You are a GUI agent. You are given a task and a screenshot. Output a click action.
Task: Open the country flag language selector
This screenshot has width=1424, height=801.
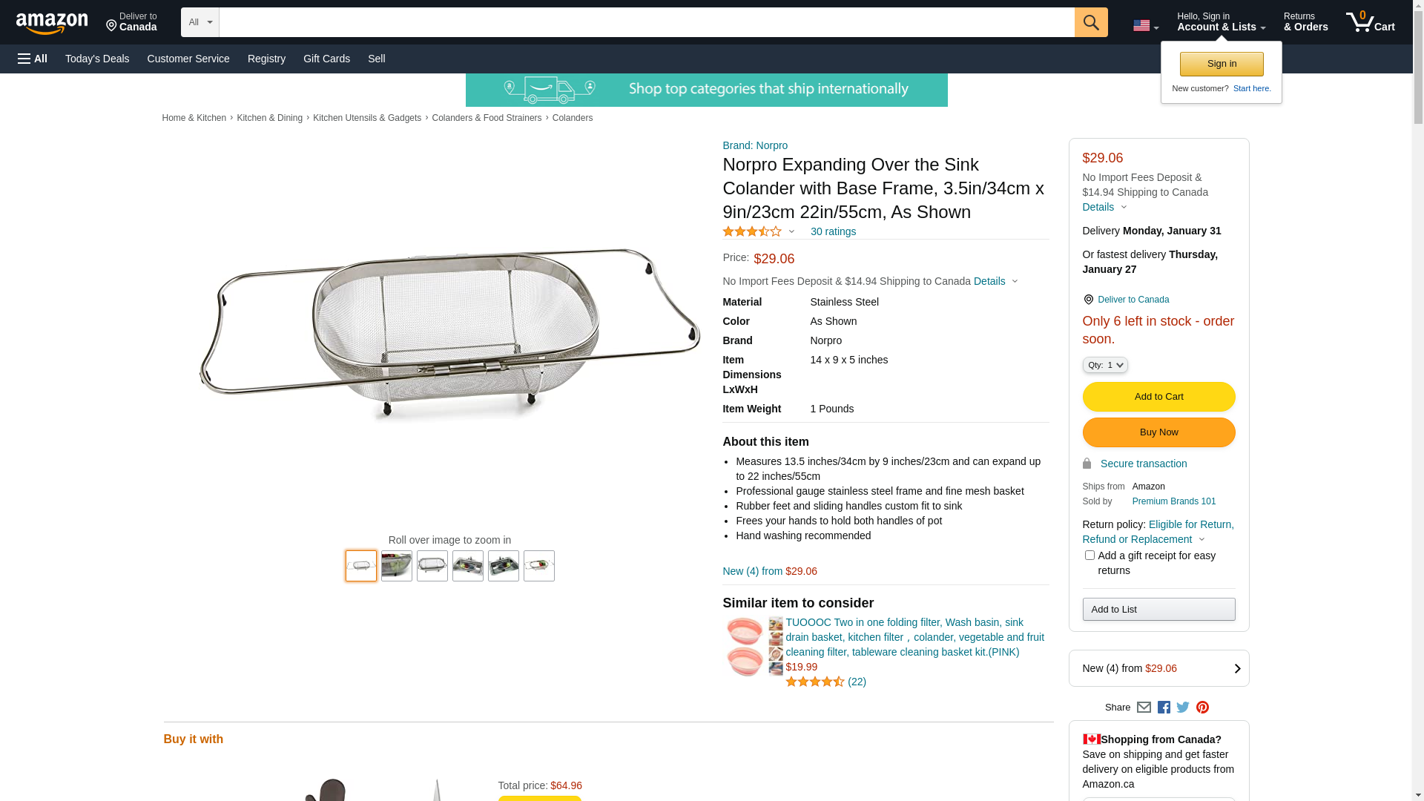tap(1145, 26)
